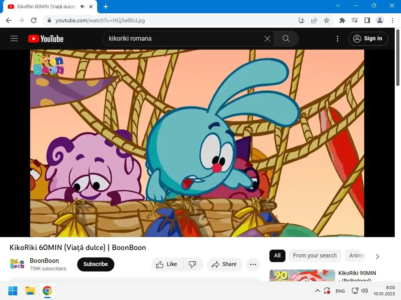Mute the tab via the speaker icon
The width and height of the screenshot is (401, 300).
click(82, 7)
